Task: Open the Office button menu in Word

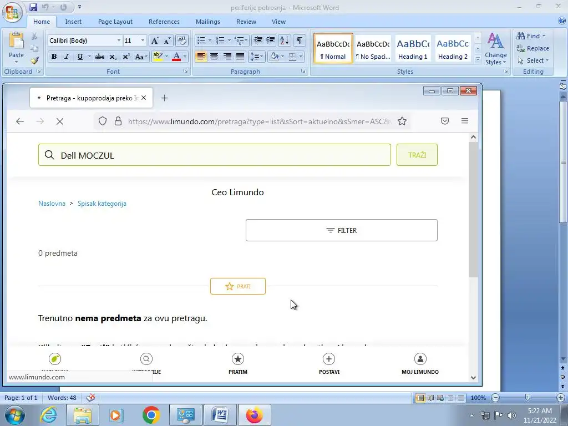Action: coord(12,12)
